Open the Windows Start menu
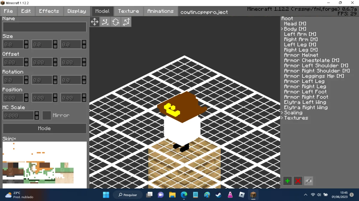 point(106,195)
